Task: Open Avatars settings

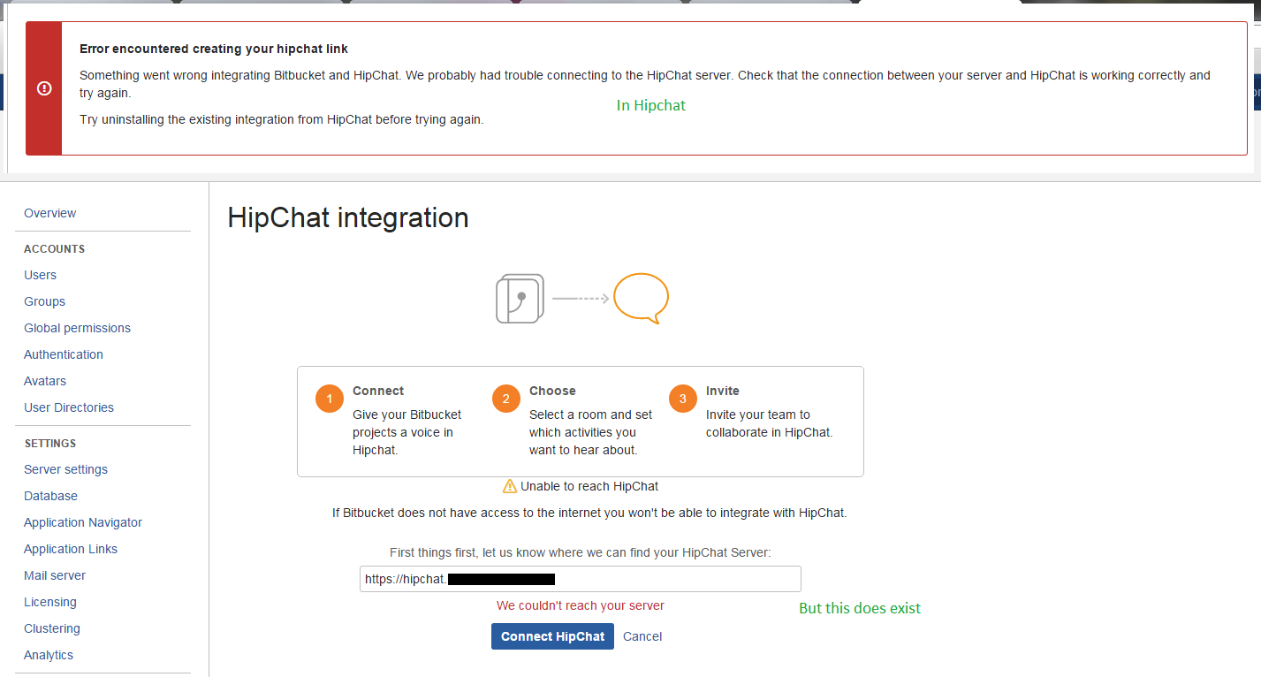Action: click(x=45, y=381)
